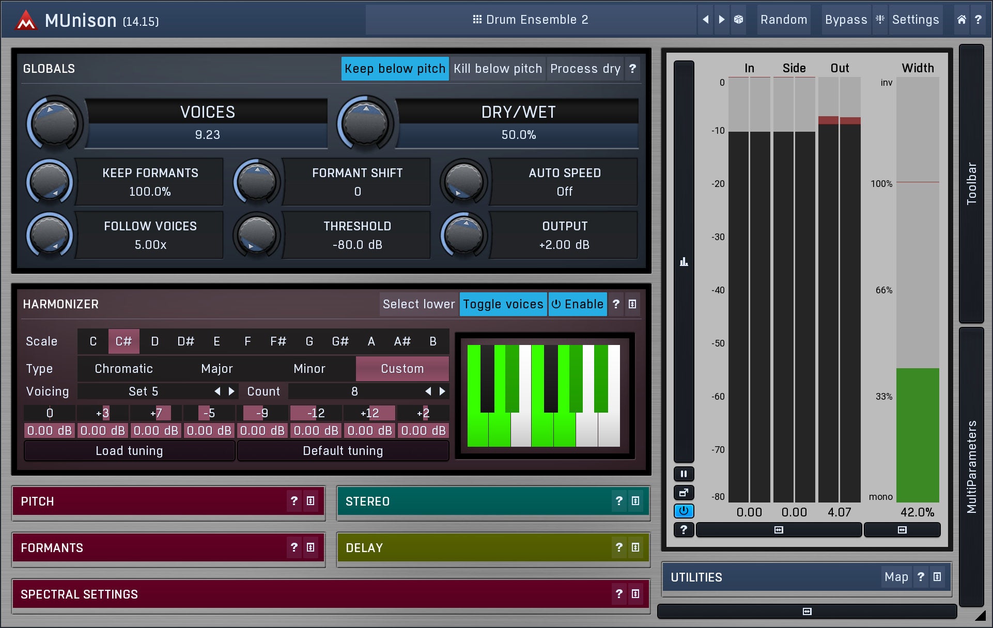Toggle the meter power button

(684, 511)
